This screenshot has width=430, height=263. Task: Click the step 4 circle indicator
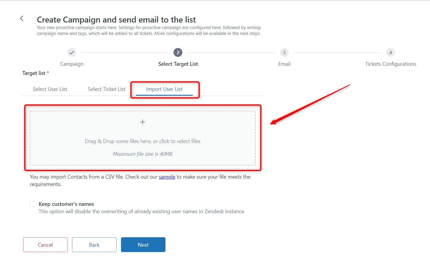coord(390,52)
